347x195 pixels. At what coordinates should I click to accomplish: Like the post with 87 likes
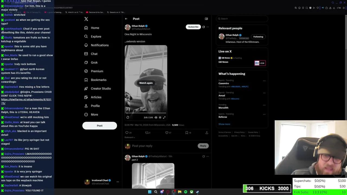[x=167, y=133]
